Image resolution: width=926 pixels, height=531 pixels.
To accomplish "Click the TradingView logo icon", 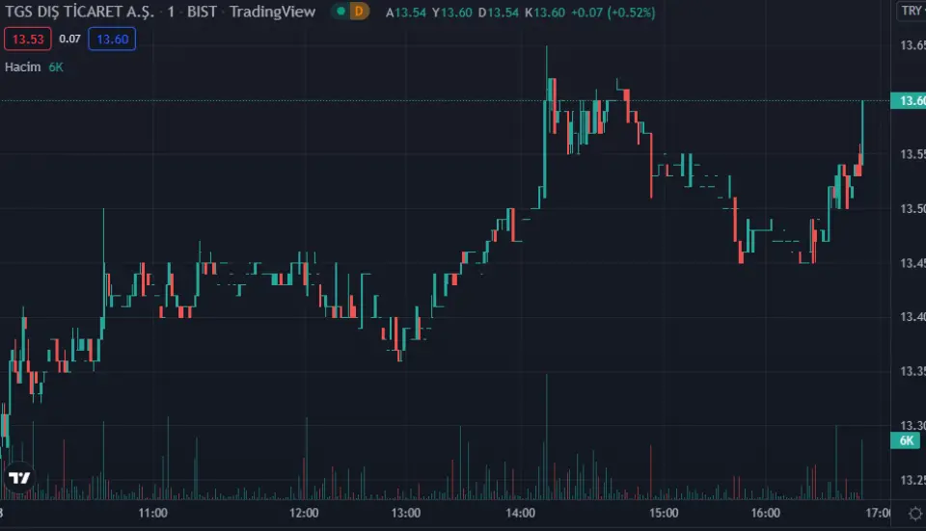I will point(18,478).
